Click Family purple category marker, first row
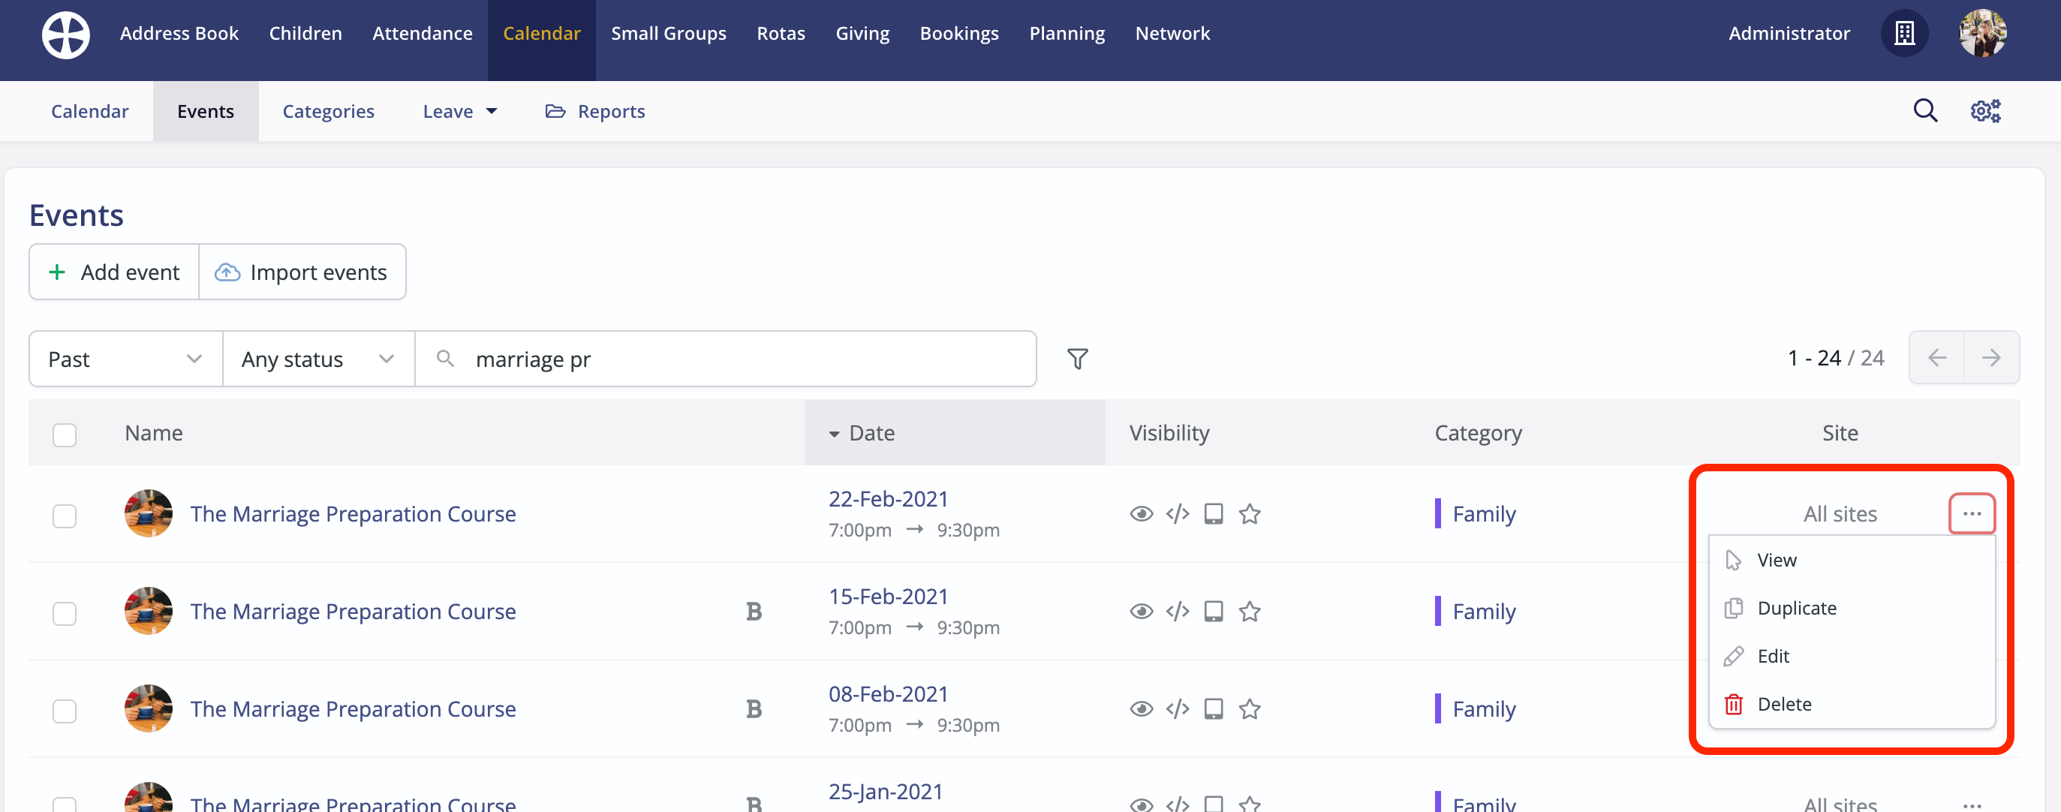This screenshot has width=2061, height=812. [1438, 513]
